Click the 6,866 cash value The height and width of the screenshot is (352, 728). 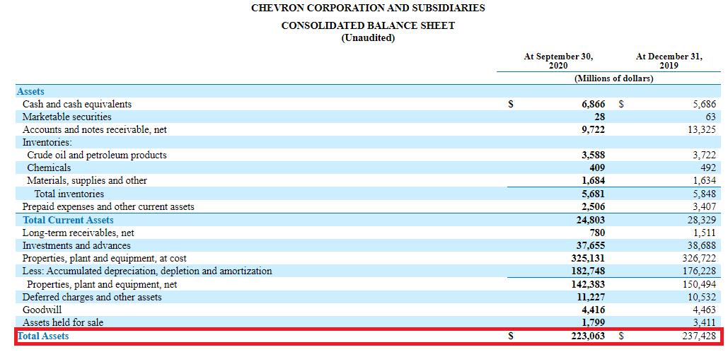pos(594,105)
